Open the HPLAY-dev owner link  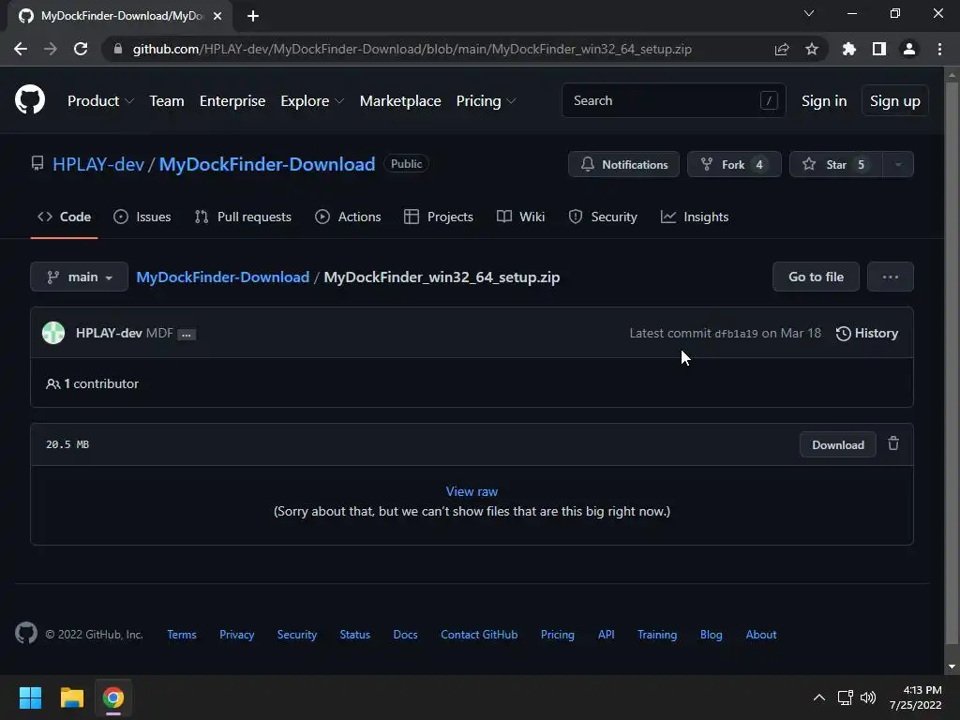point(98,164)
